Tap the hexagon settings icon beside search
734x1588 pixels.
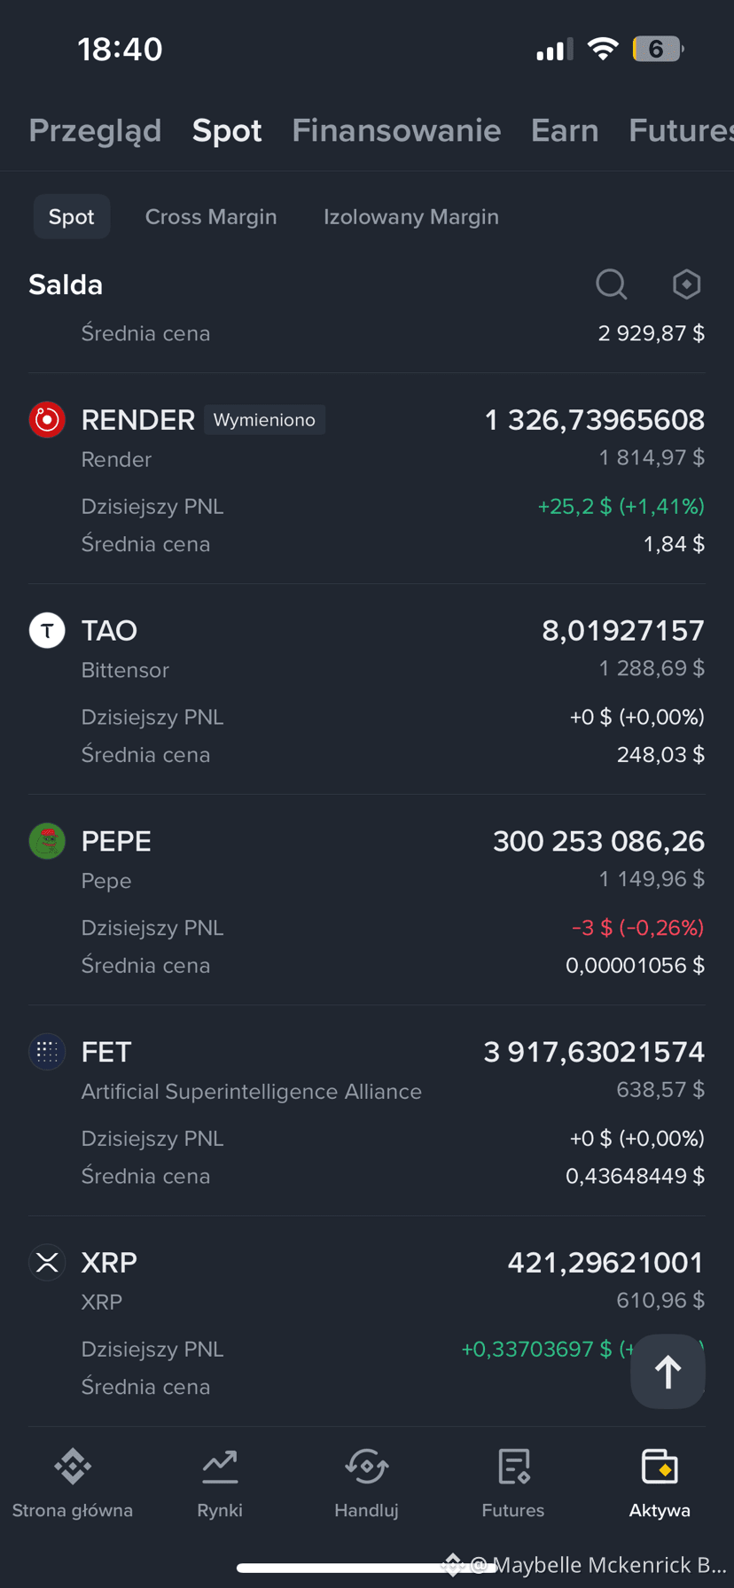686,284
